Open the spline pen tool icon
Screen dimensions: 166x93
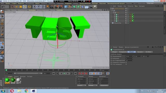pos(70,7)
